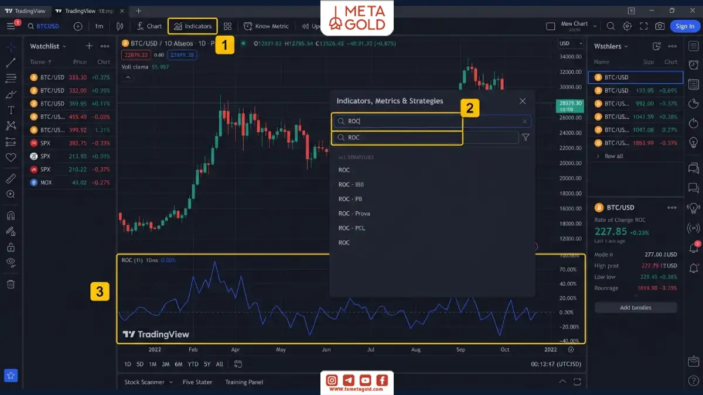Collapse the indicator legend chevron
703x395 pixels.
pyautogui.click(x=128, y=77)
